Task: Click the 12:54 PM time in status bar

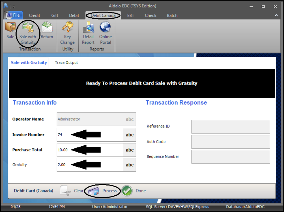Action: coord(57,207)
